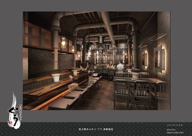
Task: Click the white bucket on the left counter
Action: coord(56,78)
